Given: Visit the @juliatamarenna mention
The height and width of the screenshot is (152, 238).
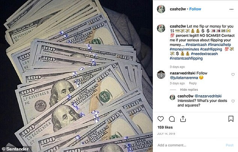Looking at the screenshot, I should [x=184, y=78].
